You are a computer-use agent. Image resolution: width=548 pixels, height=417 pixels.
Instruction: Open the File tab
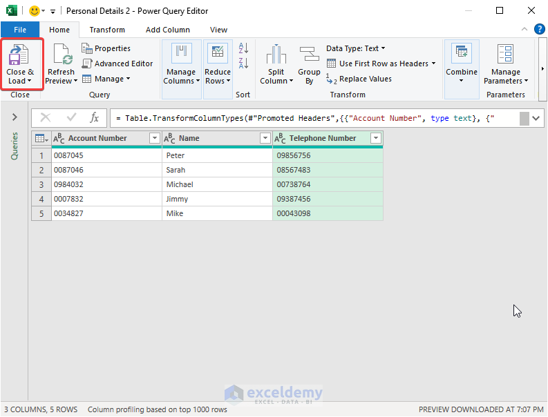(20, 30)
